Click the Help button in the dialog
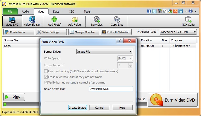The height and width of the screenshot is (116, 201). click(x=122, y=108)
